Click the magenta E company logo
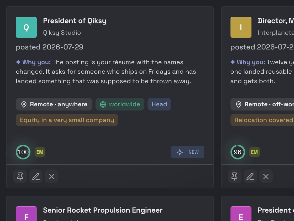 [241, 214]
